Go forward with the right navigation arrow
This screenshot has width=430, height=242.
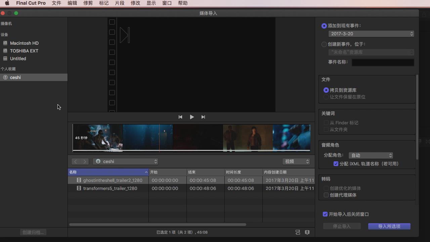[x=85, y=162]
